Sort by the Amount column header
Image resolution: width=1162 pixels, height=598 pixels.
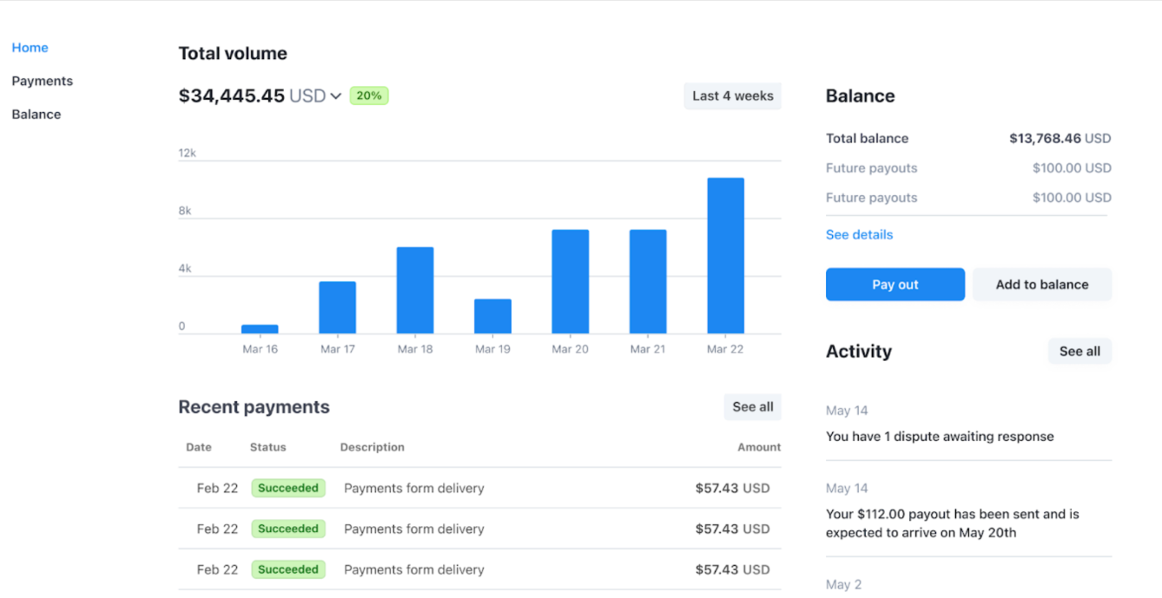tap(759, 447)
